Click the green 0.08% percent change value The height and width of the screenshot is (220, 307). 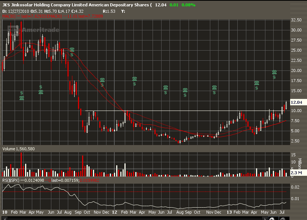click(188, 5)
